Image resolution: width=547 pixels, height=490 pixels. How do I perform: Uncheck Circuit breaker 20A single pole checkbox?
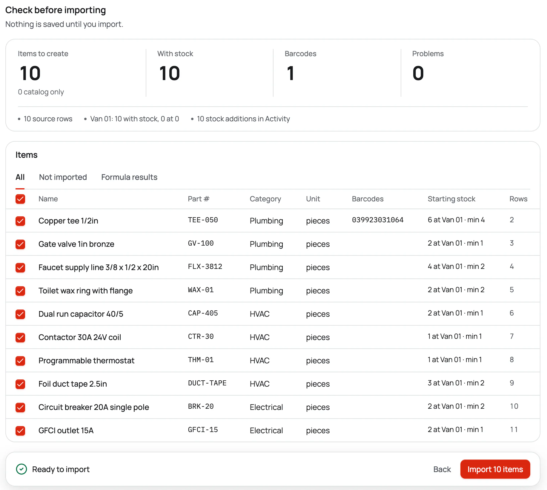point(20,408)
